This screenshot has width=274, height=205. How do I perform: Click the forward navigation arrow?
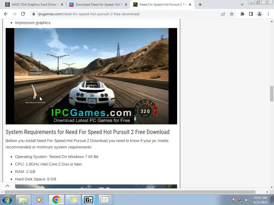[x=14, y=14]
